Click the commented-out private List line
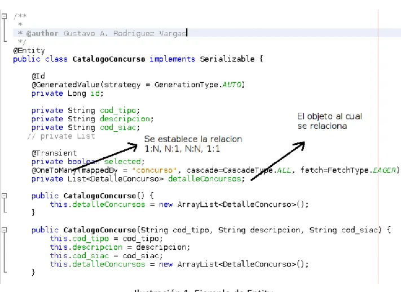 tap(61, 136)
